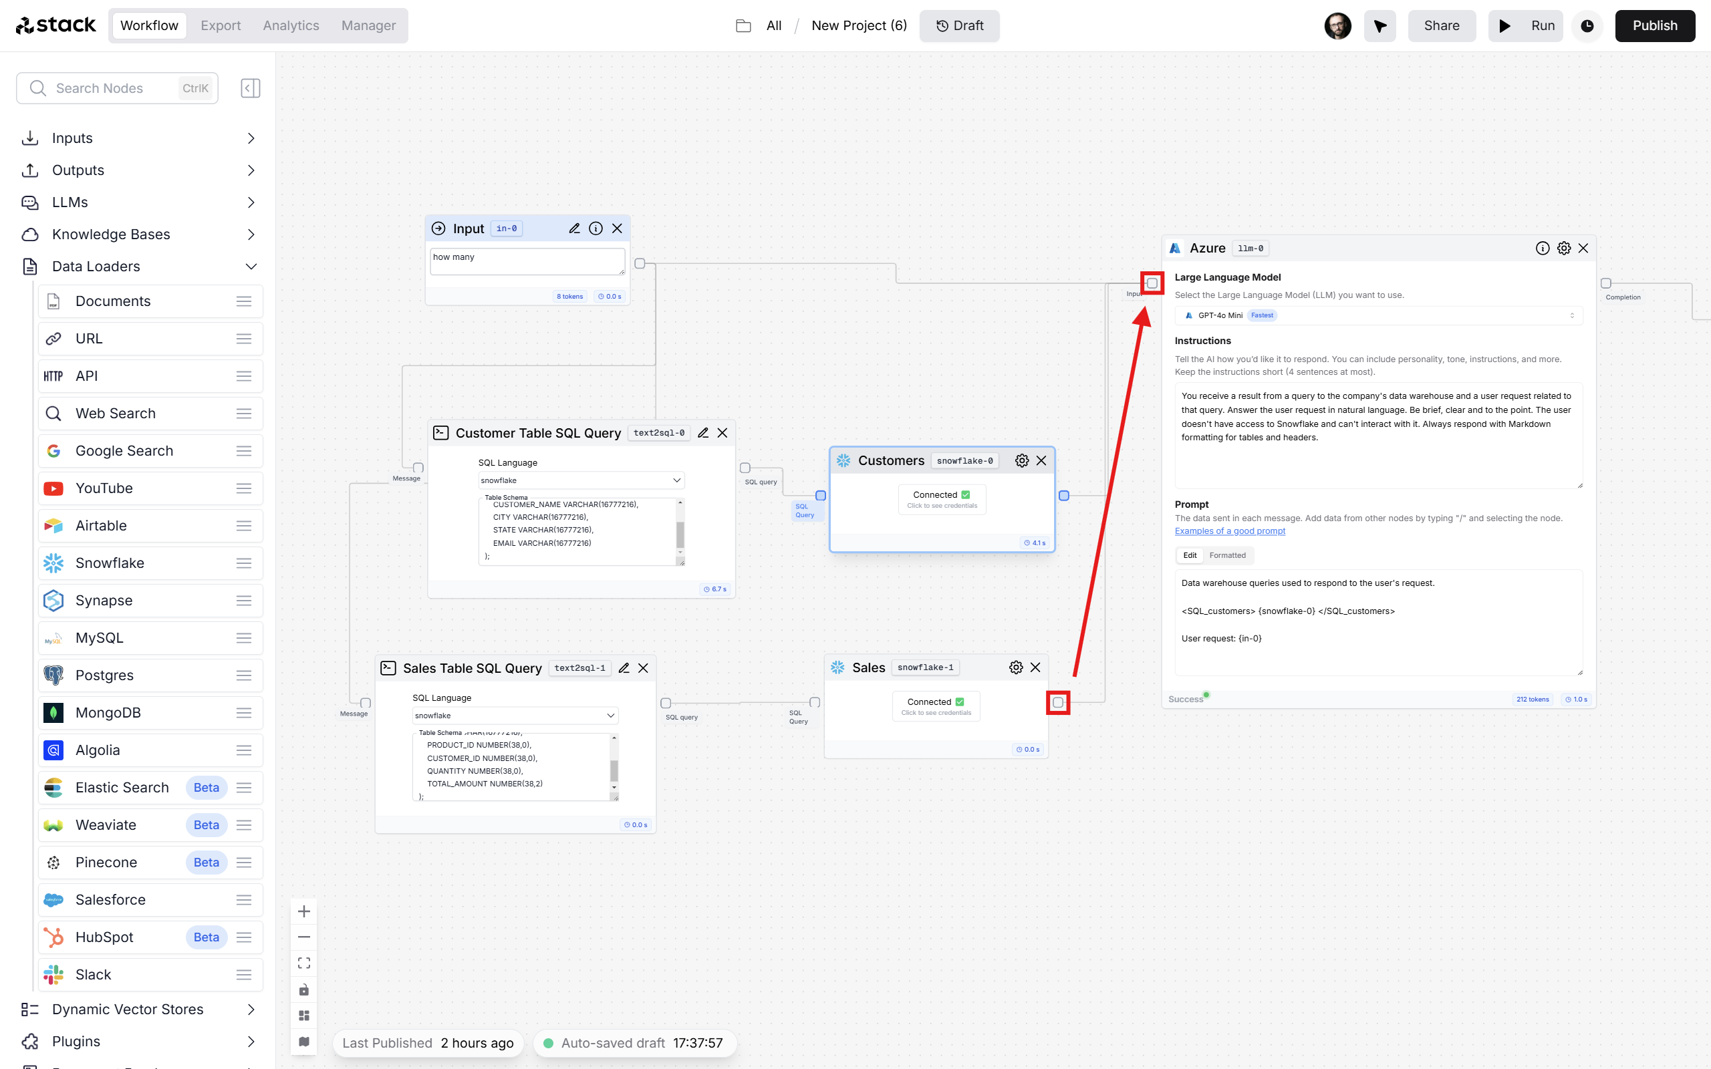
Task: Click the cursor pointer mode icon
Action: tap(1379, 26)
